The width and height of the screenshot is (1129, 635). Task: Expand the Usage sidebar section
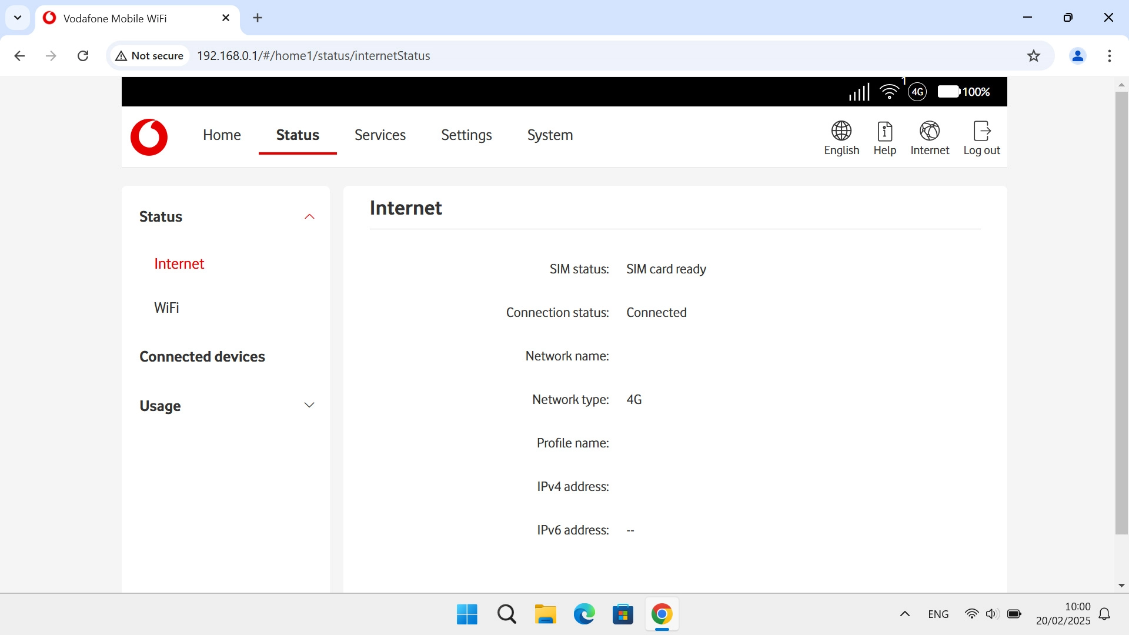(x=309, y=405)
